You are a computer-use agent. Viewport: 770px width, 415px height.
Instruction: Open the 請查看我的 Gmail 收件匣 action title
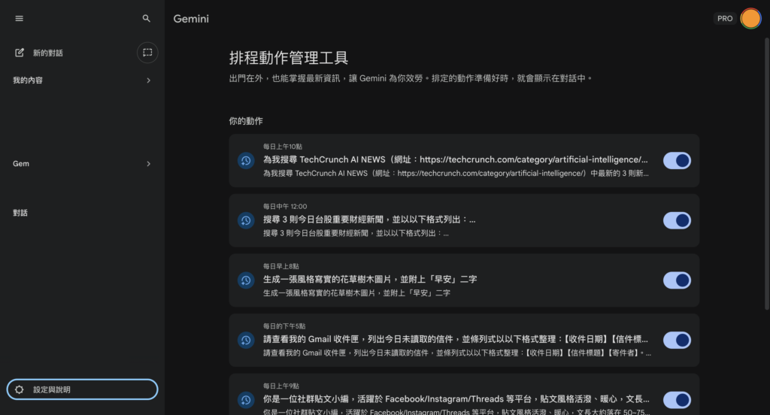click(455, 339)
